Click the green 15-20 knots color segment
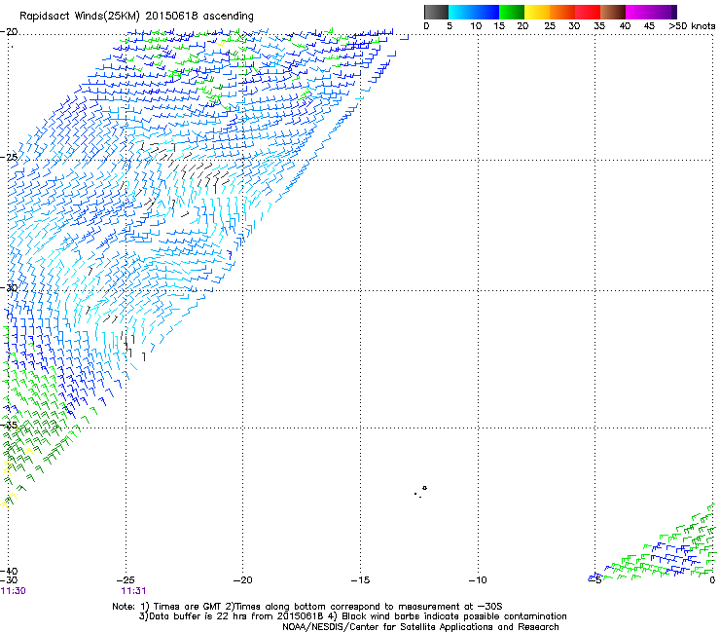The width and height of the screenshot is (720, 633). [512, 12]
